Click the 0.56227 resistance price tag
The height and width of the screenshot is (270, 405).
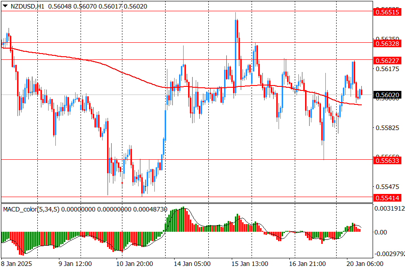click(387, 60)
